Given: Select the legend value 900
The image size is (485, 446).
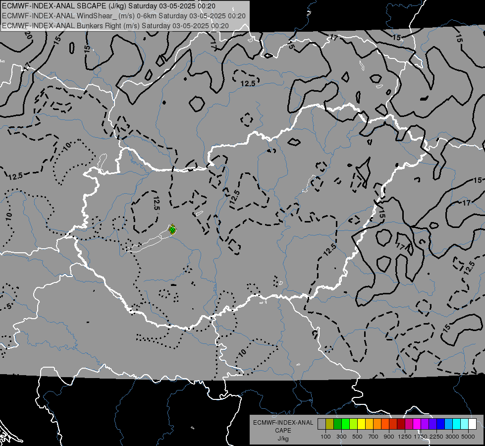Looking at the screenshot, I should point(389,437).
